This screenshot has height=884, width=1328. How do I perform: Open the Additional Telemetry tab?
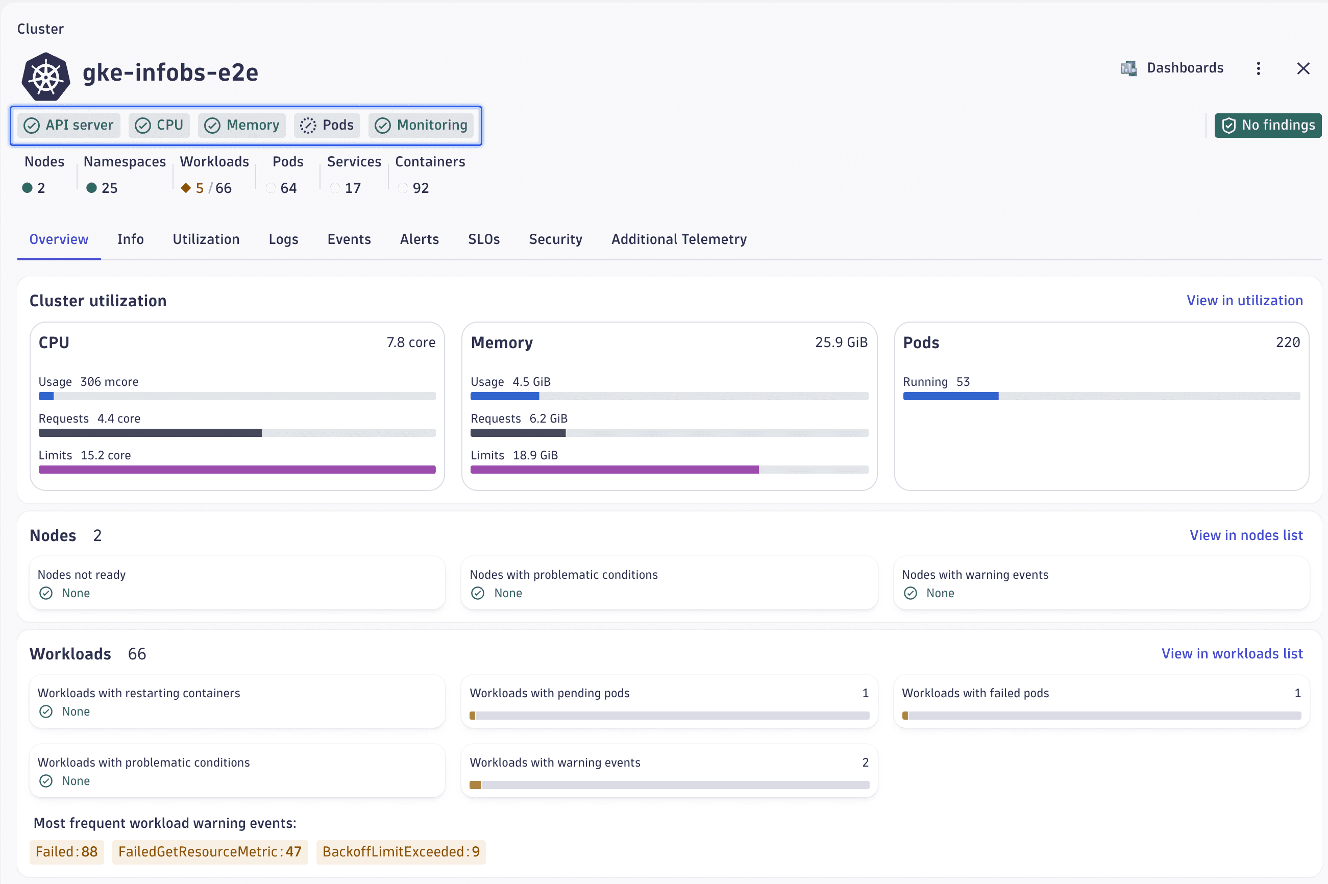click(679, 239)
